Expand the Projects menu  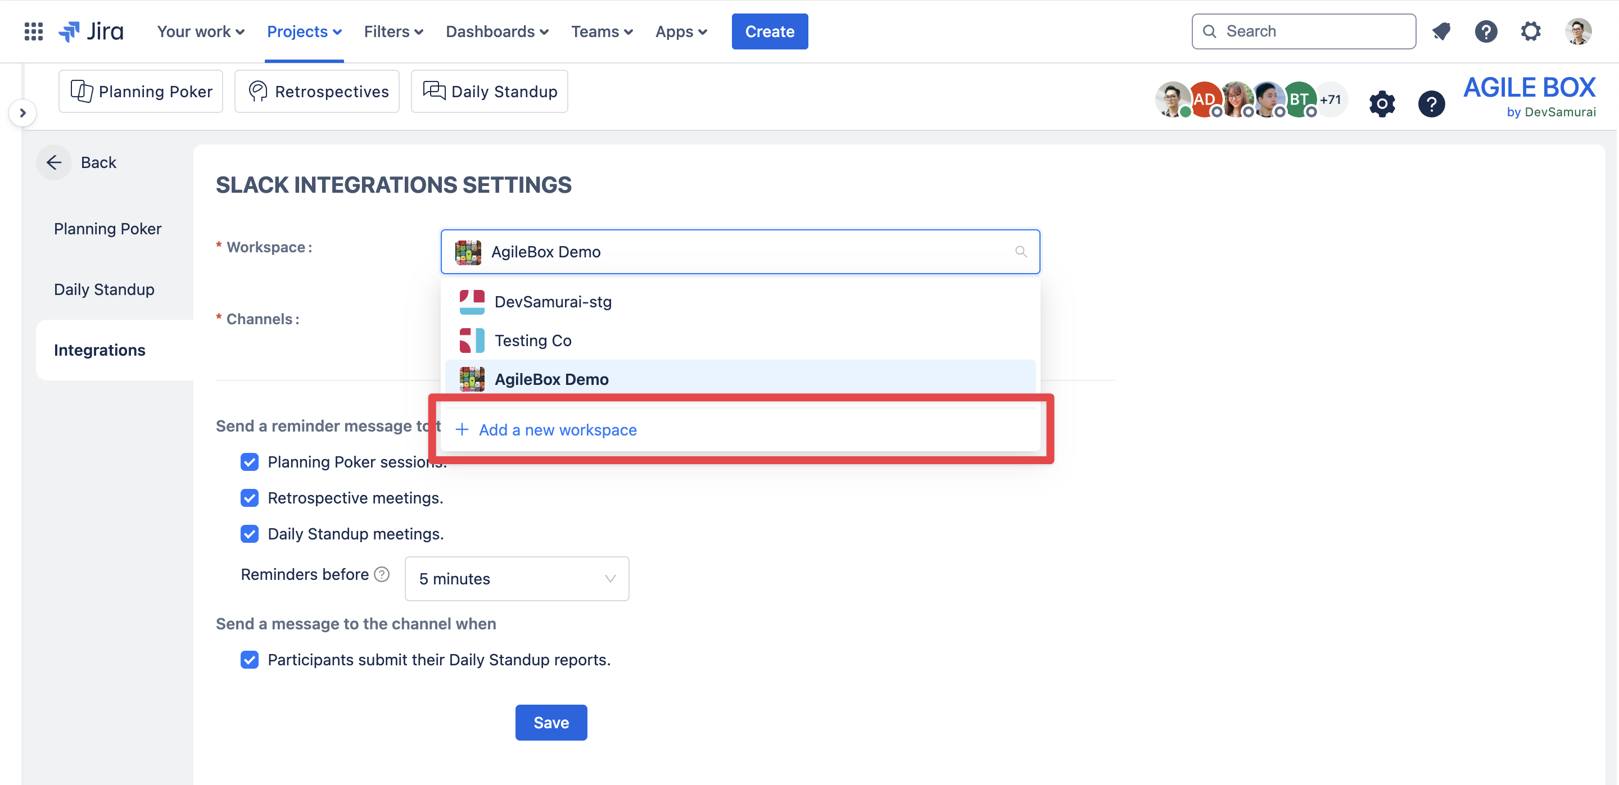[x=304, y=31]
